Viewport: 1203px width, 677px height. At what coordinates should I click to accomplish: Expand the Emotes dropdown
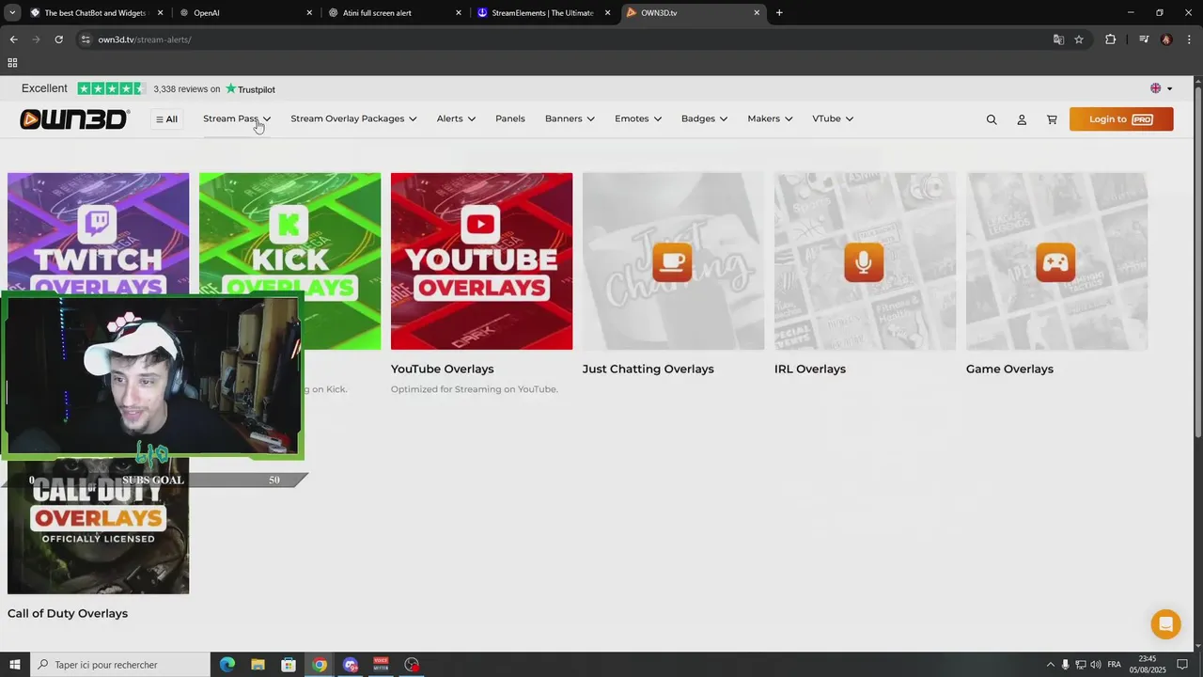click(x=638, y=118)
